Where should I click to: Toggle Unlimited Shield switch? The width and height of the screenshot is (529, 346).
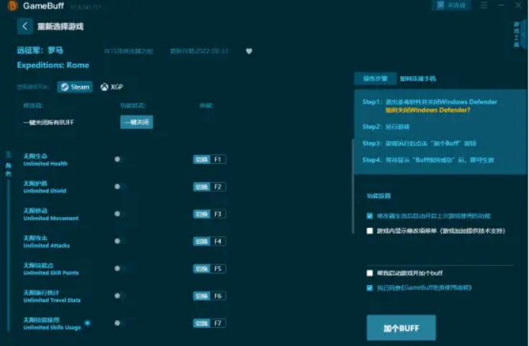point(120,187)
